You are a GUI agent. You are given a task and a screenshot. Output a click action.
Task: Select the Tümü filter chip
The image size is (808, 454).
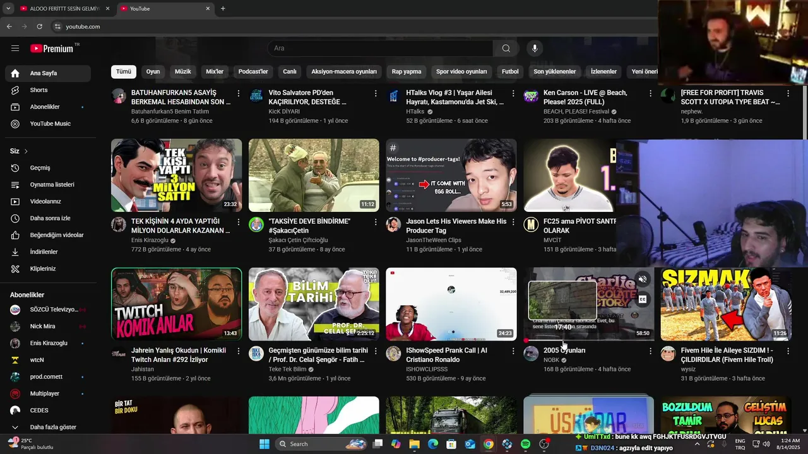point(124,71)
